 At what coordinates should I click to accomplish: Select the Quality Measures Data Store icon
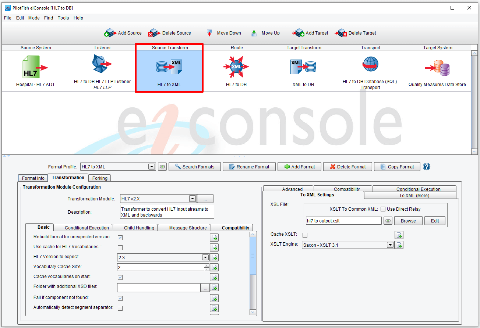point(437,68)
